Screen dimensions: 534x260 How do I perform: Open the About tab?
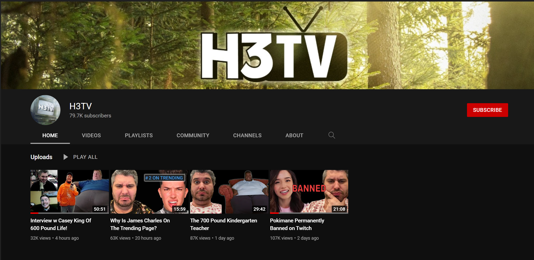pos(294,135)
